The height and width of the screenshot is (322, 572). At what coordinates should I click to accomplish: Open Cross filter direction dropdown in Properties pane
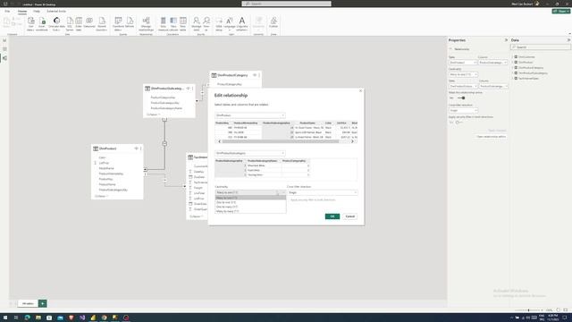(463, 110)
